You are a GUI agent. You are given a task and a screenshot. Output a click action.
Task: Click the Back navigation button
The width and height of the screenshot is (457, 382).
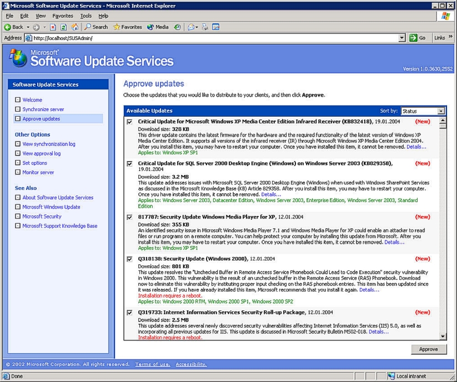14,27
